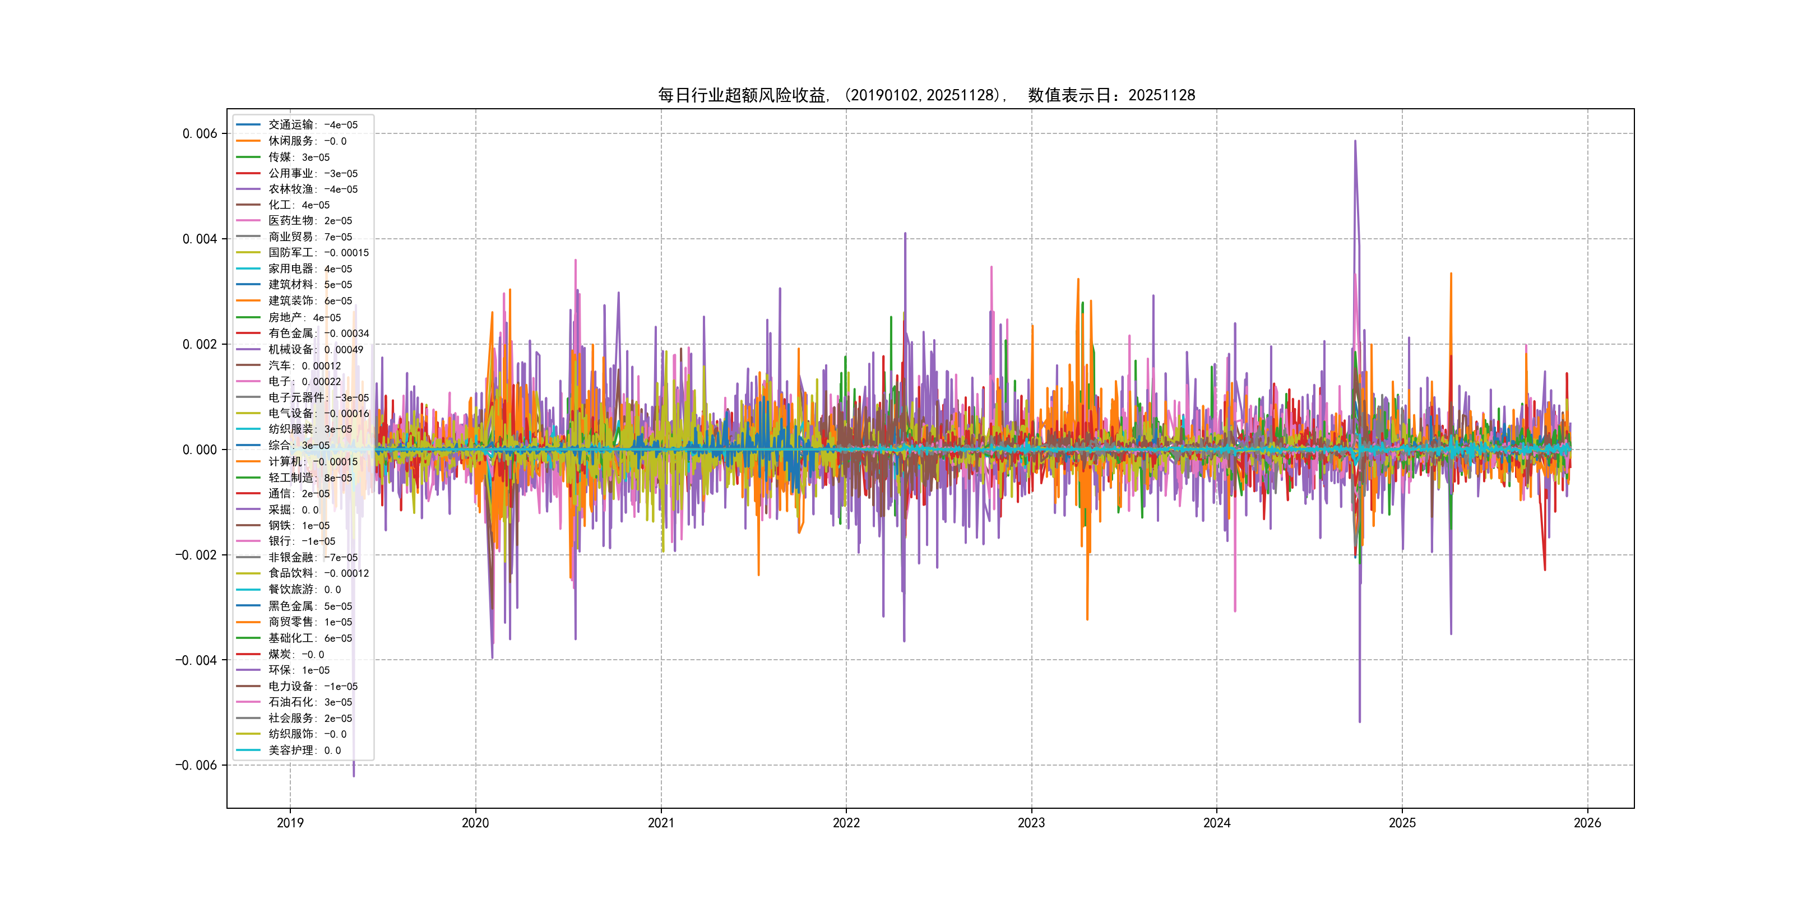Click the 0.000 y-axis tick label

point(200,450)
